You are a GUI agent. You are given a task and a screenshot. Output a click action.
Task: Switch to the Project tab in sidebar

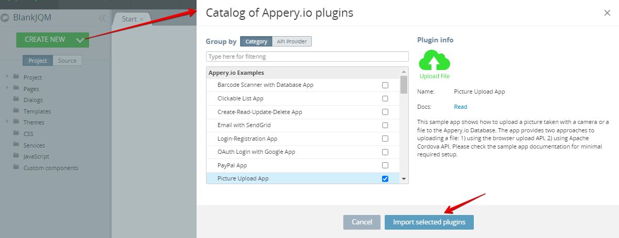[x=38, y=61]
